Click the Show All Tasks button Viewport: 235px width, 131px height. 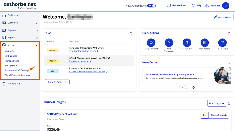57,82
